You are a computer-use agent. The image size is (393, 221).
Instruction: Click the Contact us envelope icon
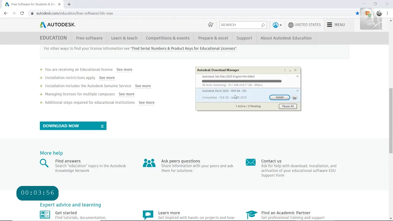[251, 162]
